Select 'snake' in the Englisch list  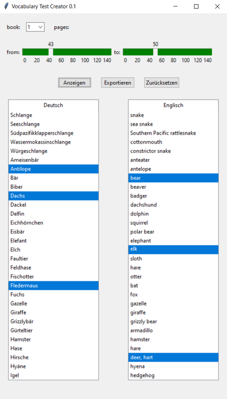pyautogui.click(x=173, y=115)
